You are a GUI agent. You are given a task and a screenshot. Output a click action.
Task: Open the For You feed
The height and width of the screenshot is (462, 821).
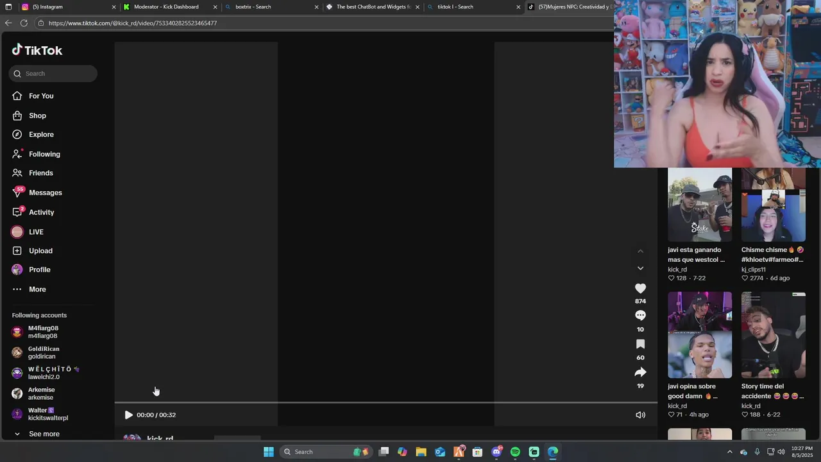pyautogui.click(x=41, y=96)
